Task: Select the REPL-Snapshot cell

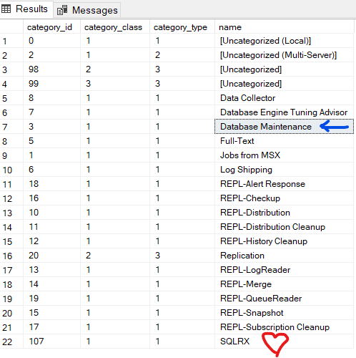Action: [x=285, y=313]
